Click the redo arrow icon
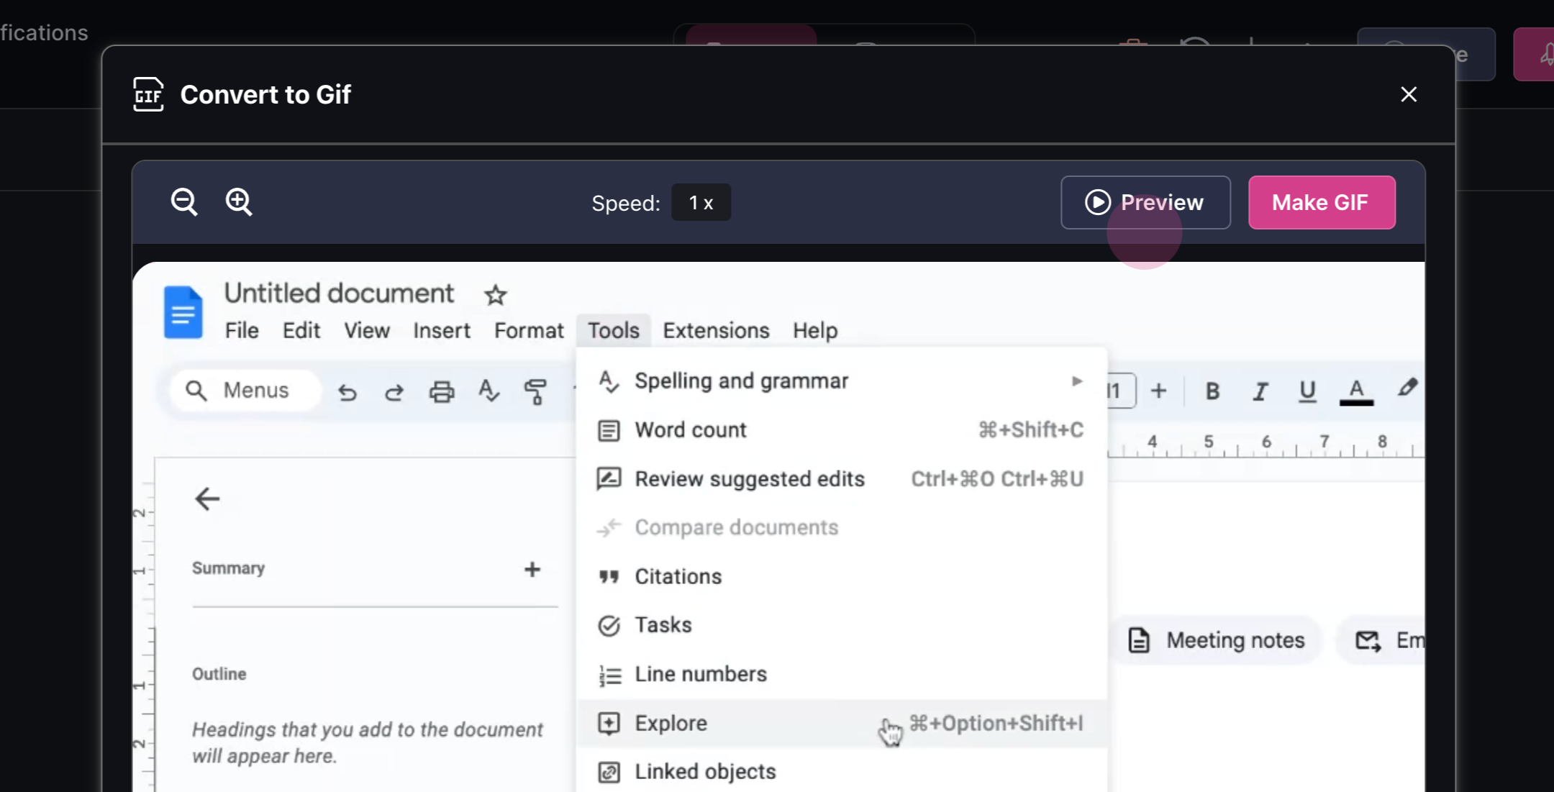The height and width of the screenshot is (792, 1554). tap(394, 392)
